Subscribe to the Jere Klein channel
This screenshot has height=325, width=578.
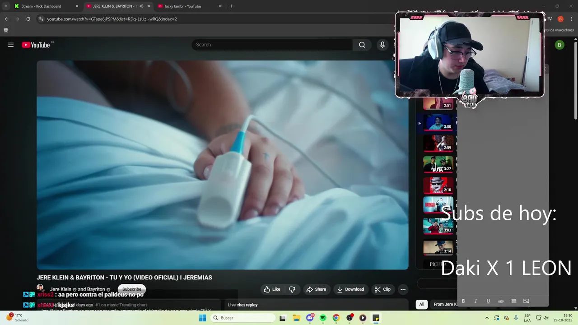[x=132, y=289]
